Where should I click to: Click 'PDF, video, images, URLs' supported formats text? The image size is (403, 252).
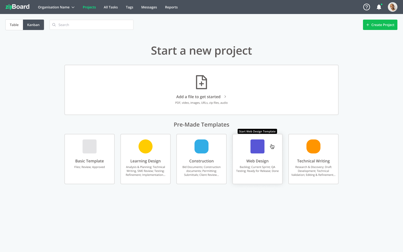click(x=201, y=103)
